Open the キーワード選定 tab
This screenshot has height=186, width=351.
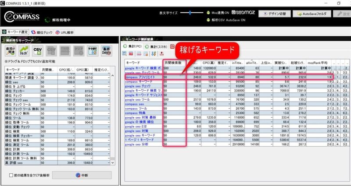(x=15, y=32)
